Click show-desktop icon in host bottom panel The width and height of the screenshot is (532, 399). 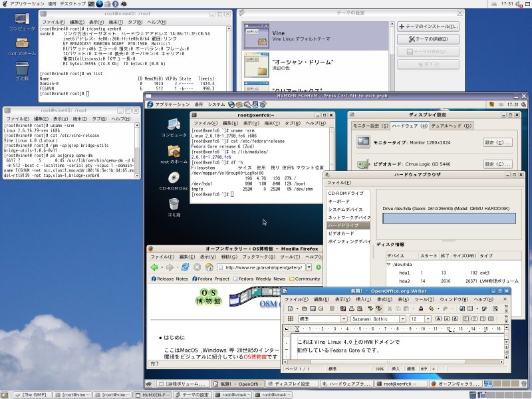click(6, 395)
